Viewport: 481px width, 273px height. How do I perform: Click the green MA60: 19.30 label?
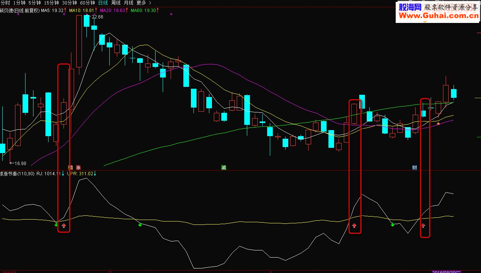point(143,11)
